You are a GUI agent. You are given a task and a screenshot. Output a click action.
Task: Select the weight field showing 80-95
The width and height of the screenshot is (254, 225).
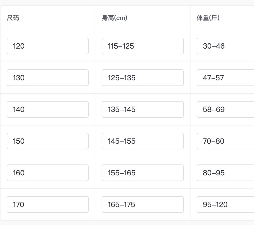225,173
